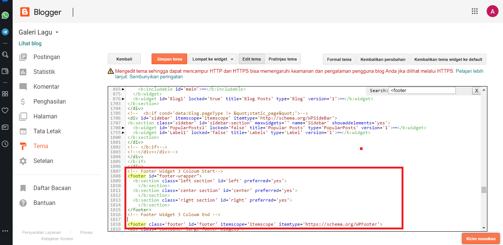The width and height of the screenshot is (503, 245).
Task: Click the code editor vertical scrollbar thumb
Action: coord(484,190)
